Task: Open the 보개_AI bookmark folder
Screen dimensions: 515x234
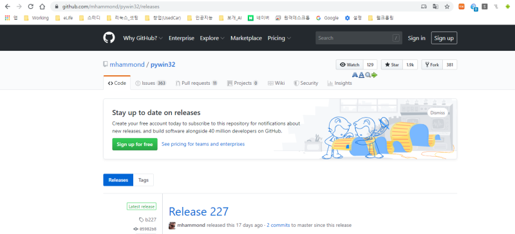Action: tap(230, 18)
